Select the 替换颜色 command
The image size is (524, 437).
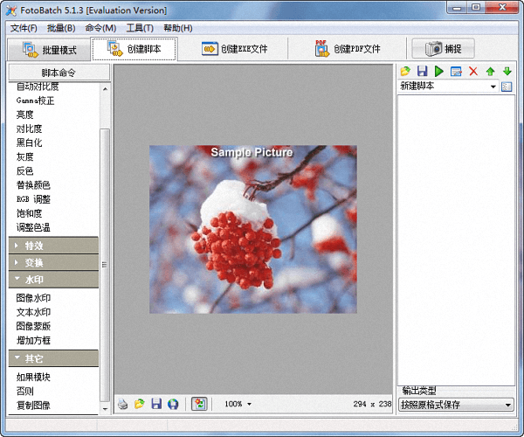point(33,185)
